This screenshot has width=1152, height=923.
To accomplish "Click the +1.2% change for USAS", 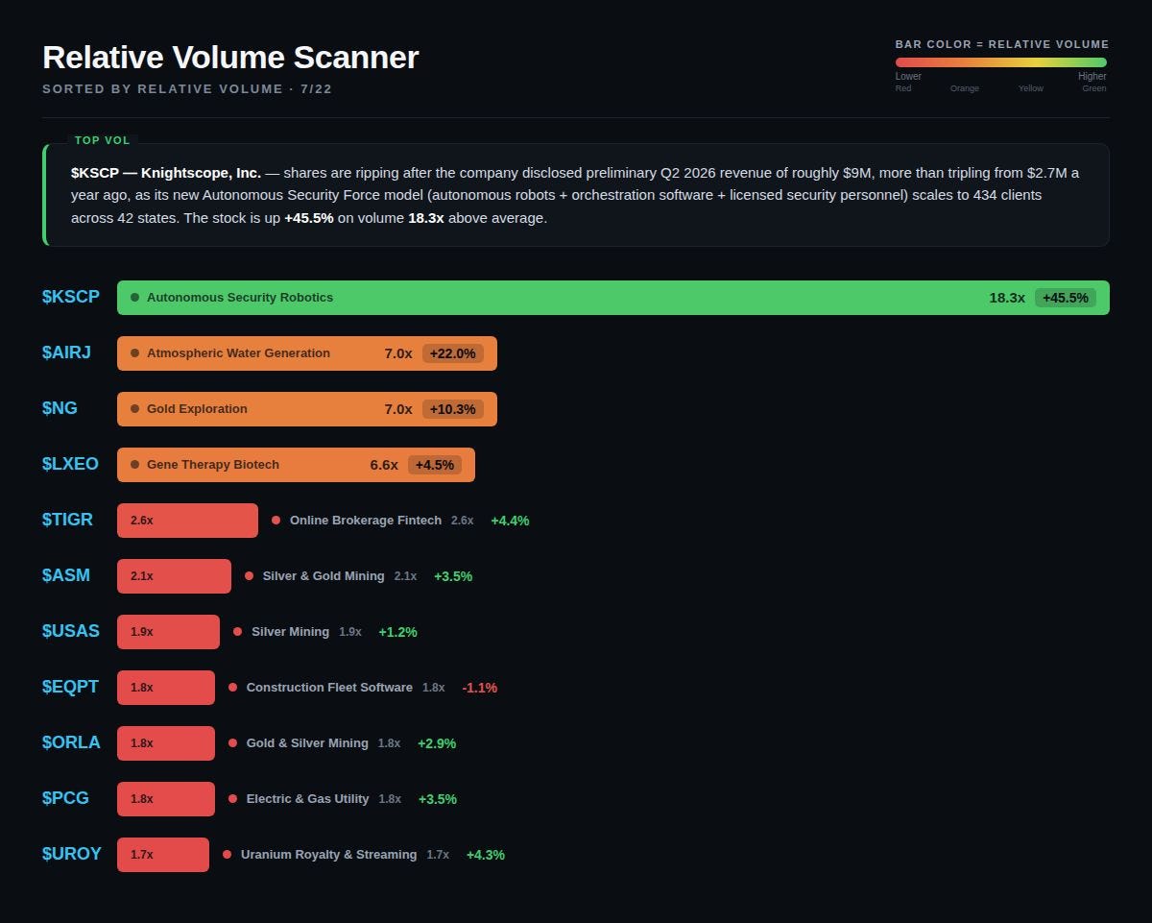I will 397,632.
